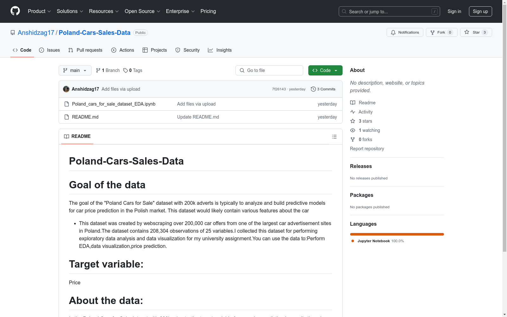Open the Anshidzag17 owner profile link

(36, 33)
